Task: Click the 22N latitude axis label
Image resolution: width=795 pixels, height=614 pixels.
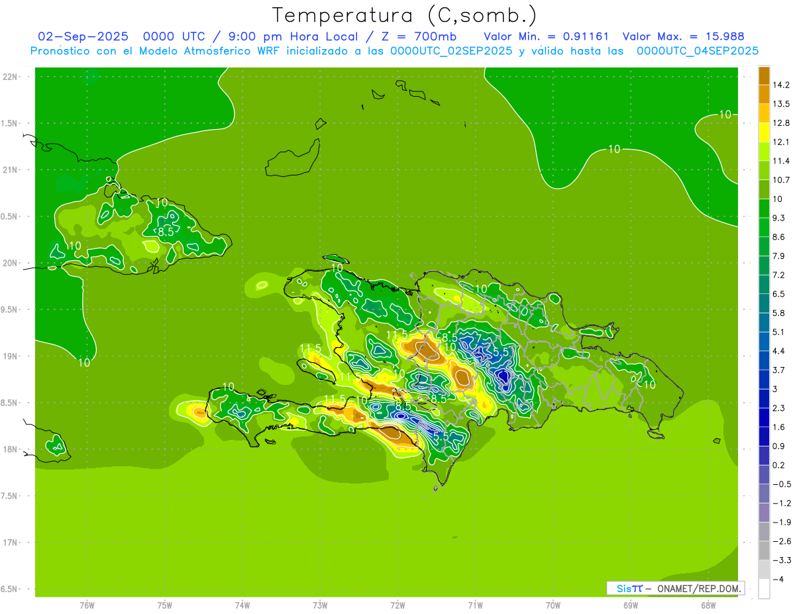Action: click(11, 77)
